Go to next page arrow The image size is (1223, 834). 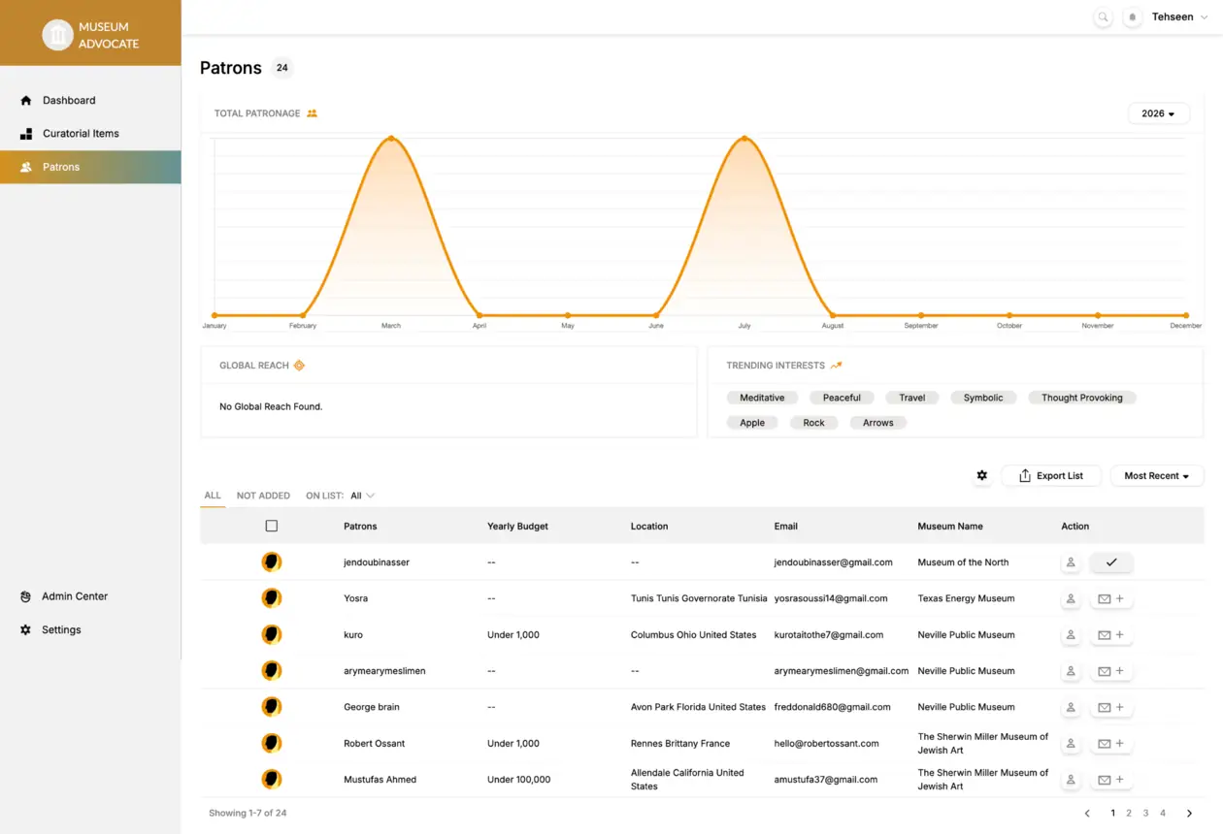click(1189, 814)
